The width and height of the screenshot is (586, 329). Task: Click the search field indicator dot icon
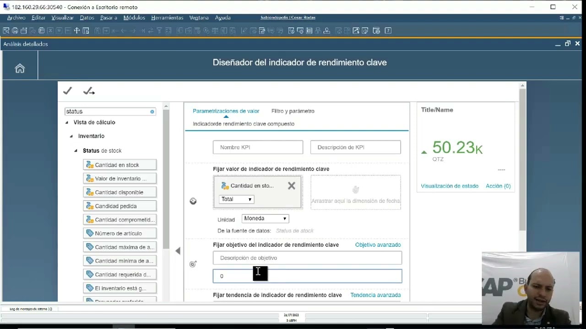coord(152,111)
